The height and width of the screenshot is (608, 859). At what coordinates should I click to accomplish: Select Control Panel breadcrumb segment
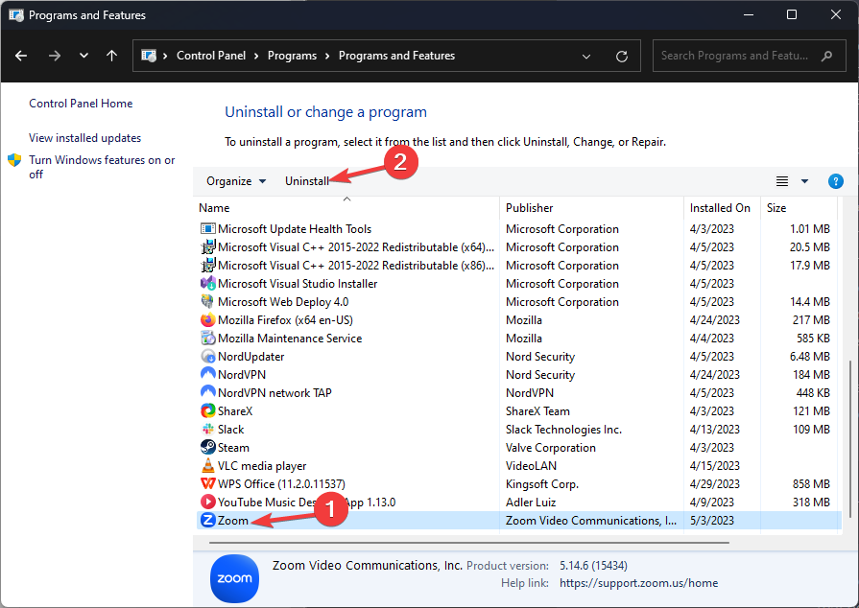[211, 56]
